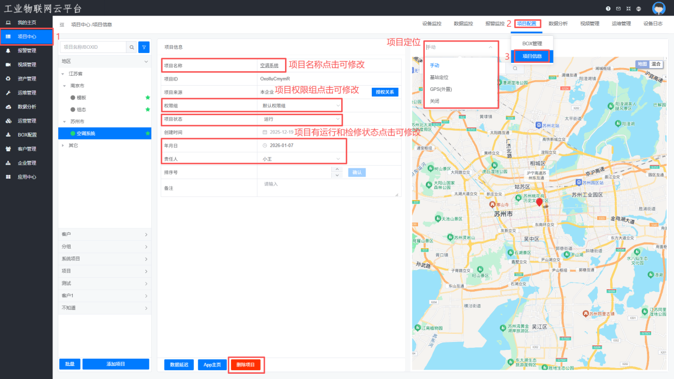Click the 添加项目 button

tap(115, 364)
